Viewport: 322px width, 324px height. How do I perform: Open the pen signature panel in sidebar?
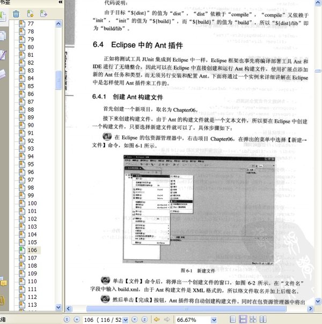point(3,55)
